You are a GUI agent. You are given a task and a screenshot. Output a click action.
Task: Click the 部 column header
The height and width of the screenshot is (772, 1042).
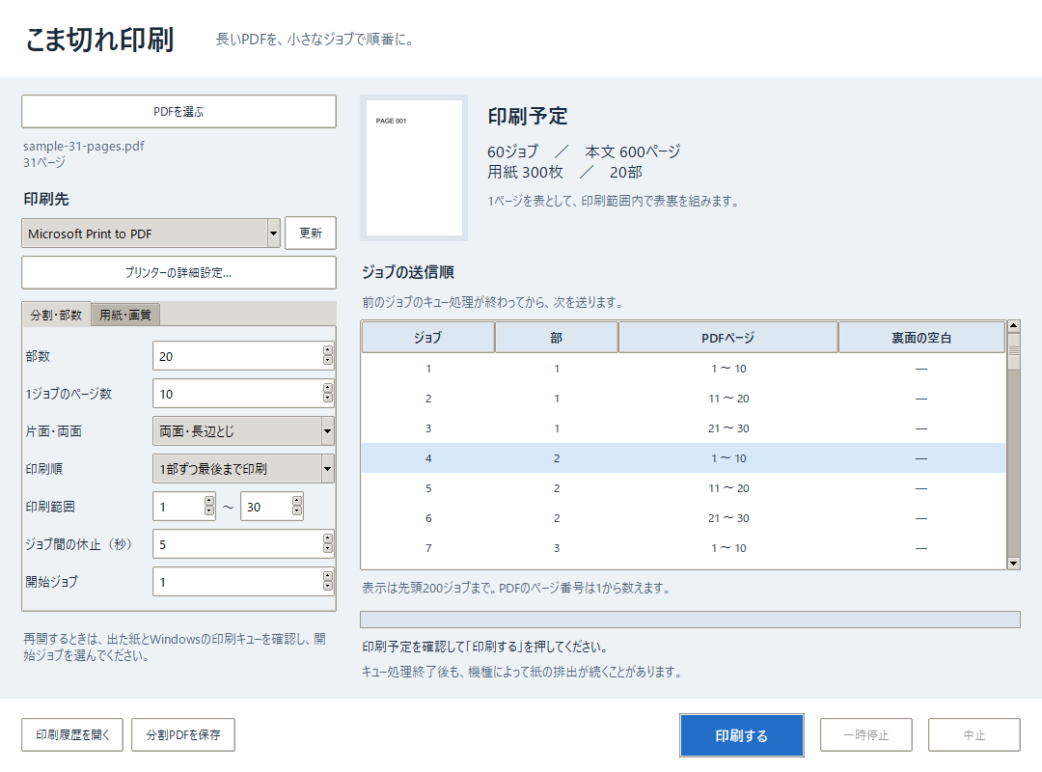tap(557, 338)
